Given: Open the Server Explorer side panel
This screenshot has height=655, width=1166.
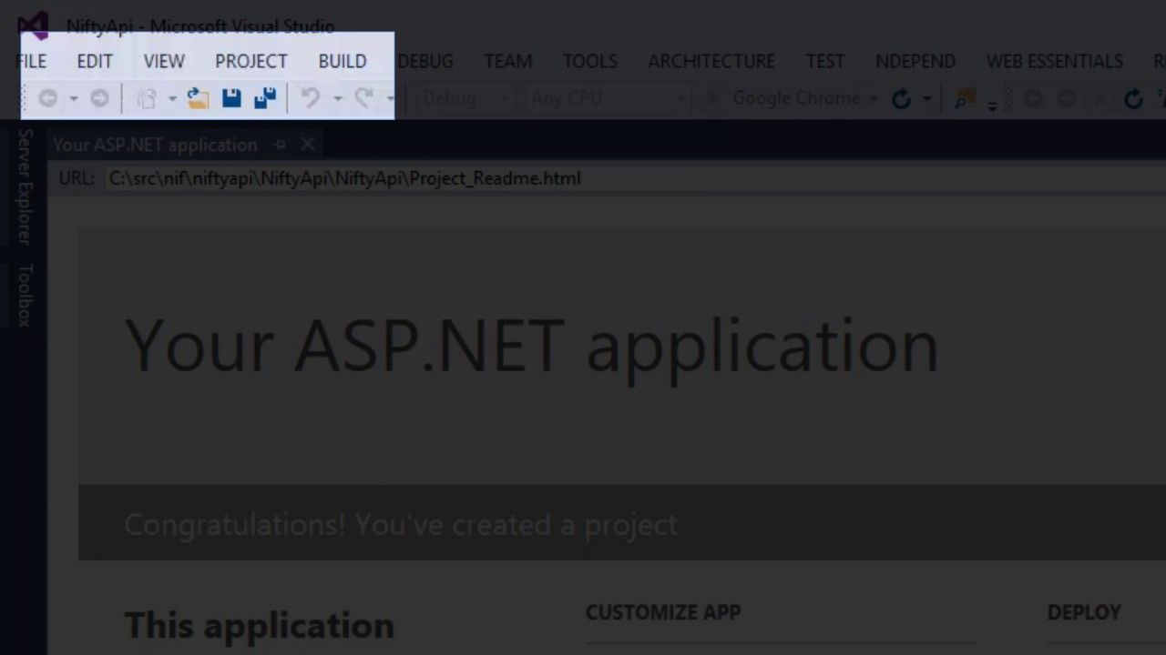Looking at the screenshot, I should 25,186.
